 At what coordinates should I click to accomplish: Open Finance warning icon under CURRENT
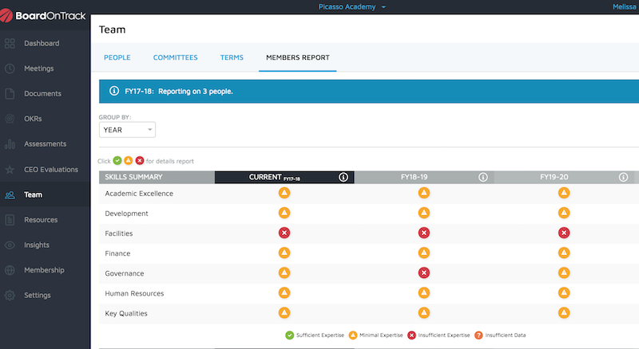[x=284, y=253]
